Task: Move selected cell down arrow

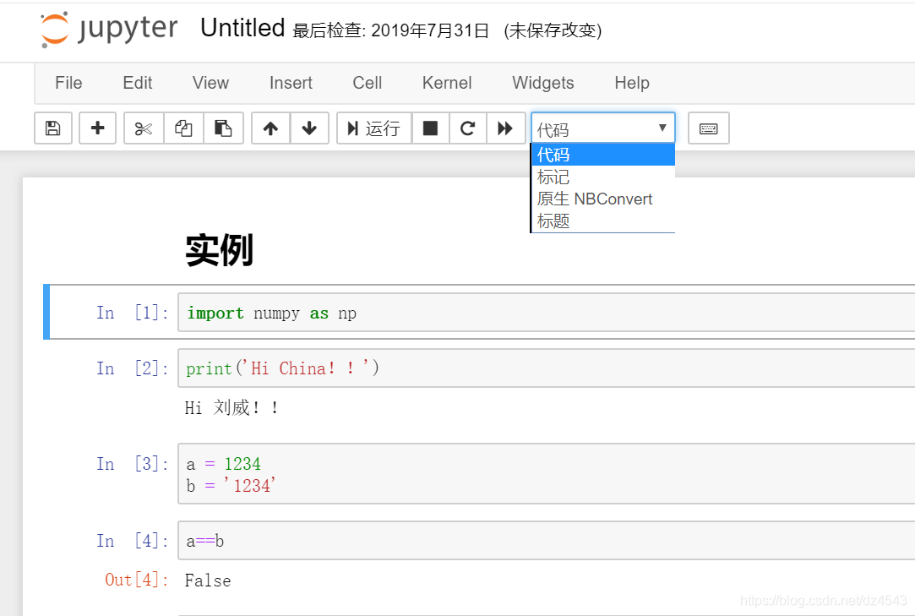Action: (309, 128)
